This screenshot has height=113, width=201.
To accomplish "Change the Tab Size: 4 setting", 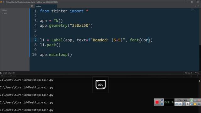I will click(188, 73).
